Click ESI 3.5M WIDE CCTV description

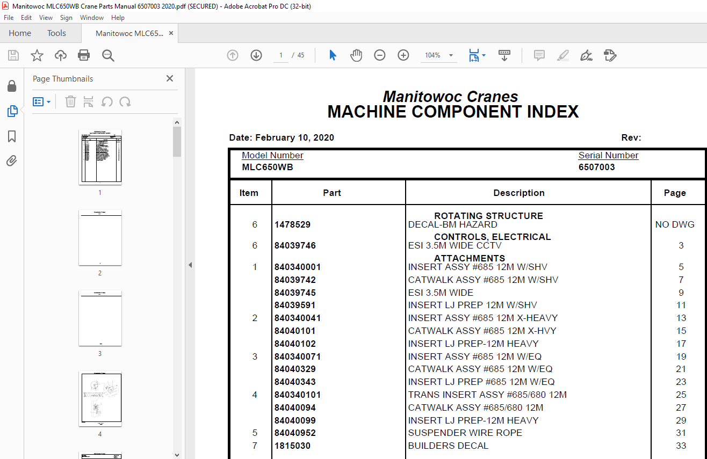pyautogui.click(x=456, y=246)
